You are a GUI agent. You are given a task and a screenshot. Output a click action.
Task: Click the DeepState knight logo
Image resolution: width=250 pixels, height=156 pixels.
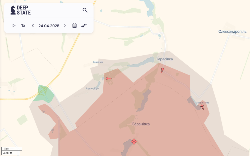click(x=13, y=10)
